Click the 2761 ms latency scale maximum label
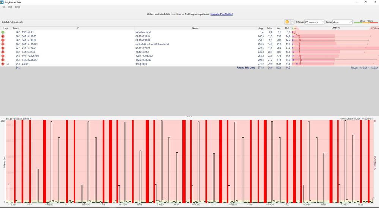Screen dimensions: 379x208 (374, 28)
